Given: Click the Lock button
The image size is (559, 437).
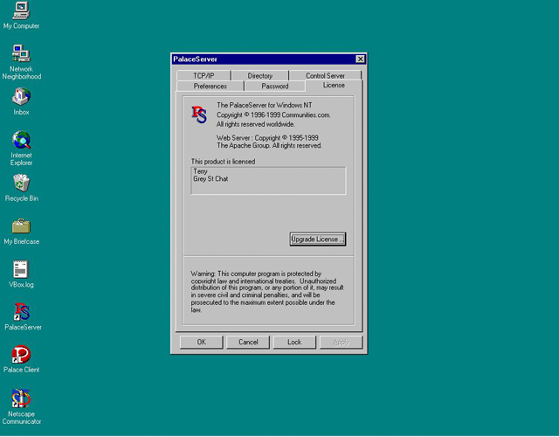Looking at the screenshot, I should 294,342.
